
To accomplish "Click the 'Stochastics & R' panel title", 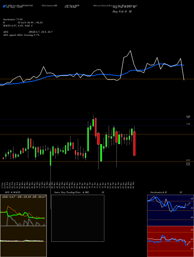I will (x=158, y=192).
